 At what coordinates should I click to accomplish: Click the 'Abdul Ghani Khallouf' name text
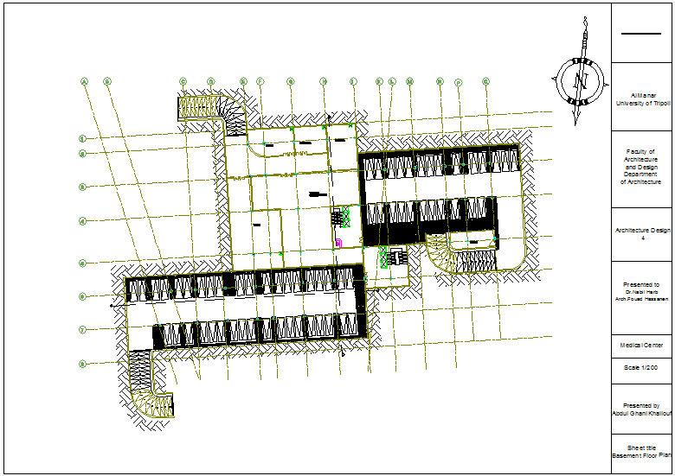[x=641, y=413]
